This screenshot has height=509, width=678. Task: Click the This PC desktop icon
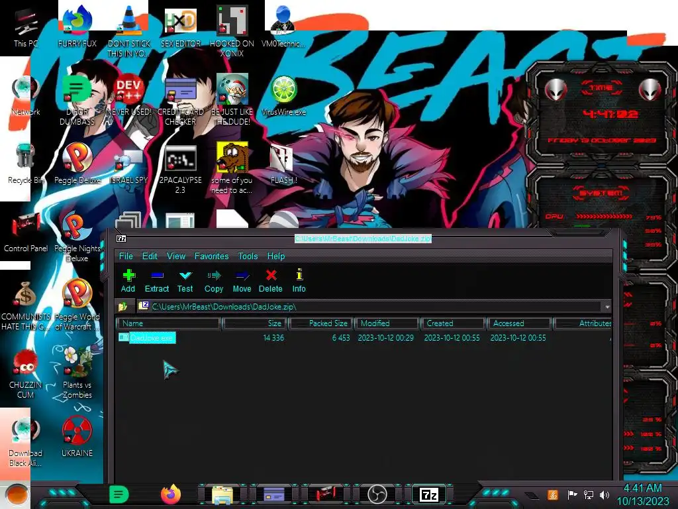pos(26,28)
